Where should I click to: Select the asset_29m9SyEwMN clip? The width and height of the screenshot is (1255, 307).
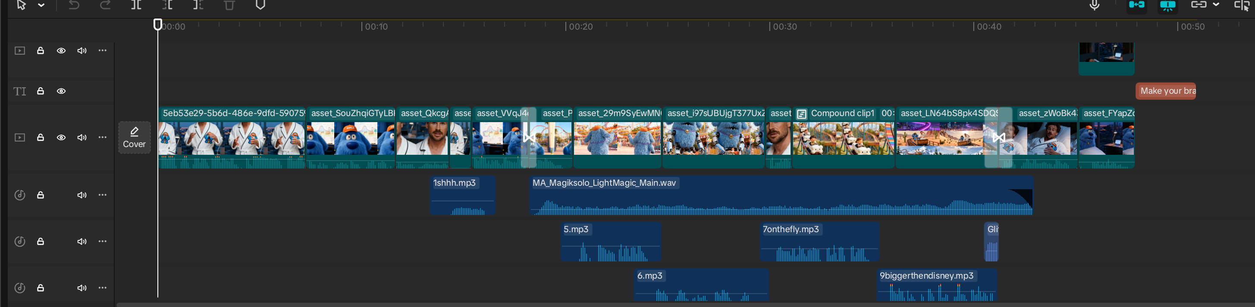point(617,138)
